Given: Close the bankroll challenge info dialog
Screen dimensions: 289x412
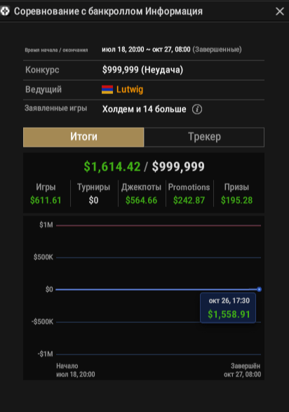Looking at the screenshot, I should (280, 11).
